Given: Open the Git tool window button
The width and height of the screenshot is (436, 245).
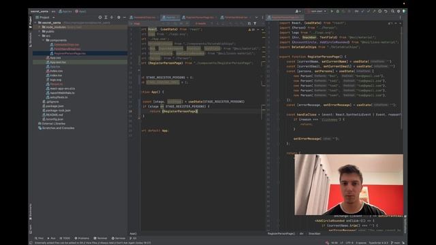Looking at the screenshot, I should (133, 238).
